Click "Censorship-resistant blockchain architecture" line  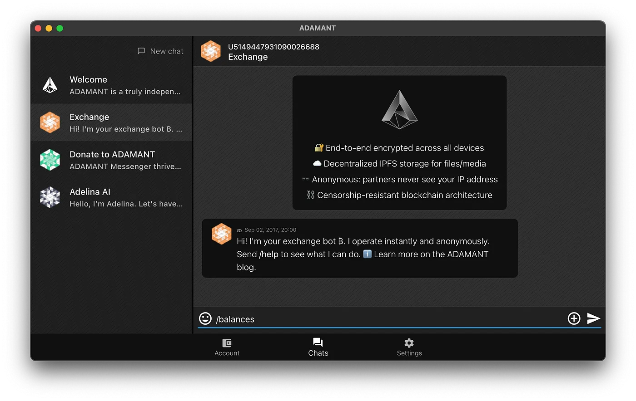400,195
